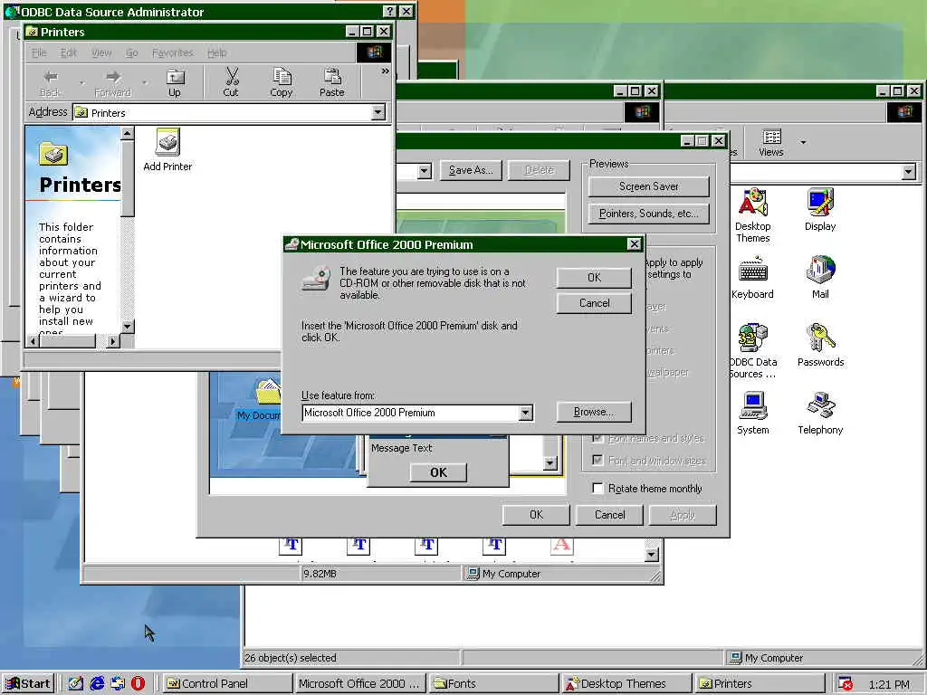Screen dimensions: 927x695
Task: Click the help question mark in ODBC title bar
Action: pos(389,11)
